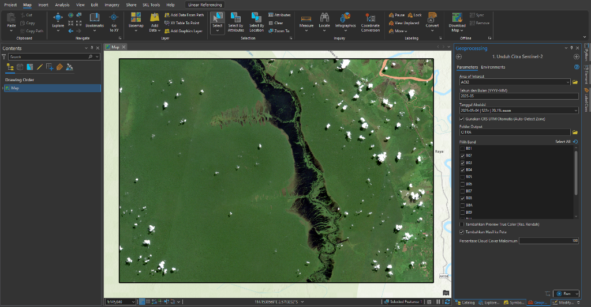Click Convert labels tool

(x=432, y=22)
